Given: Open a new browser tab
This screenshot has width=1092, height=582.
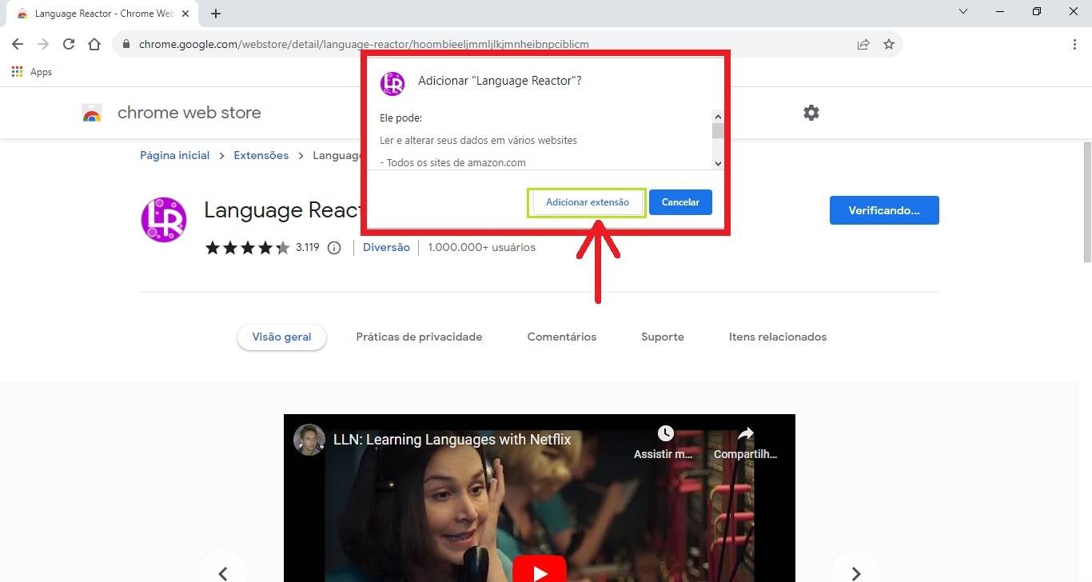Looking at the screenshot, I should coord(216,14).
